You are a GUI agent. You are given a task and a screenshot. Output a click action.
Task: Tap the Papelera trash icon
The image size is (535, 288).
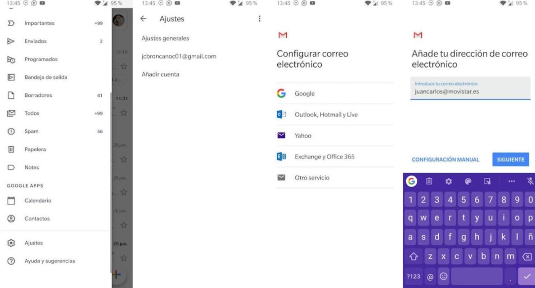pos(11,149)
